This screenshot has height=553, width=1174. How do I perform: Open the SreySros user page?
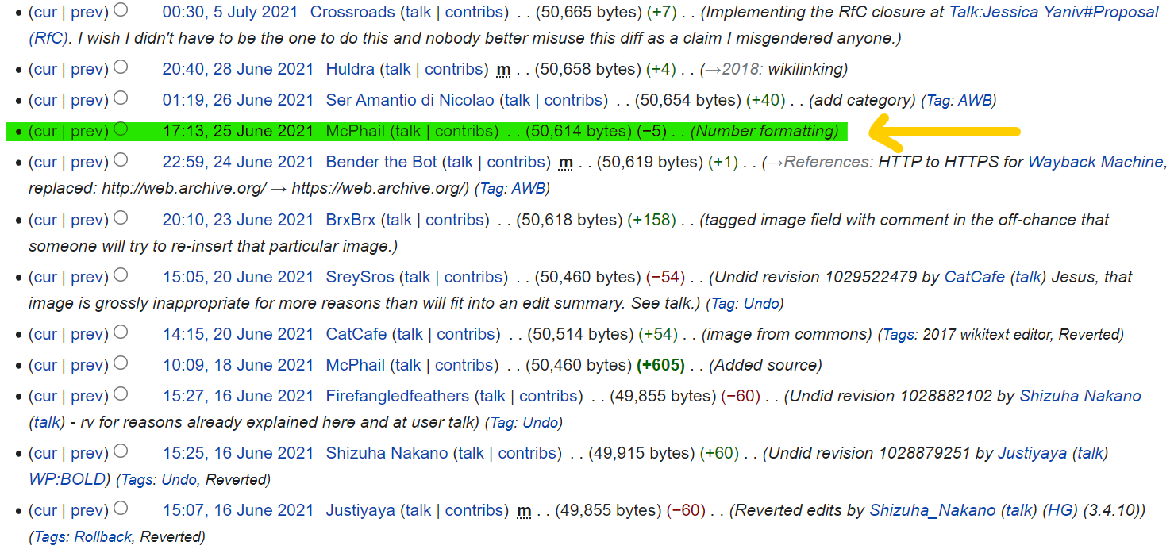click(x=360, y=278)
